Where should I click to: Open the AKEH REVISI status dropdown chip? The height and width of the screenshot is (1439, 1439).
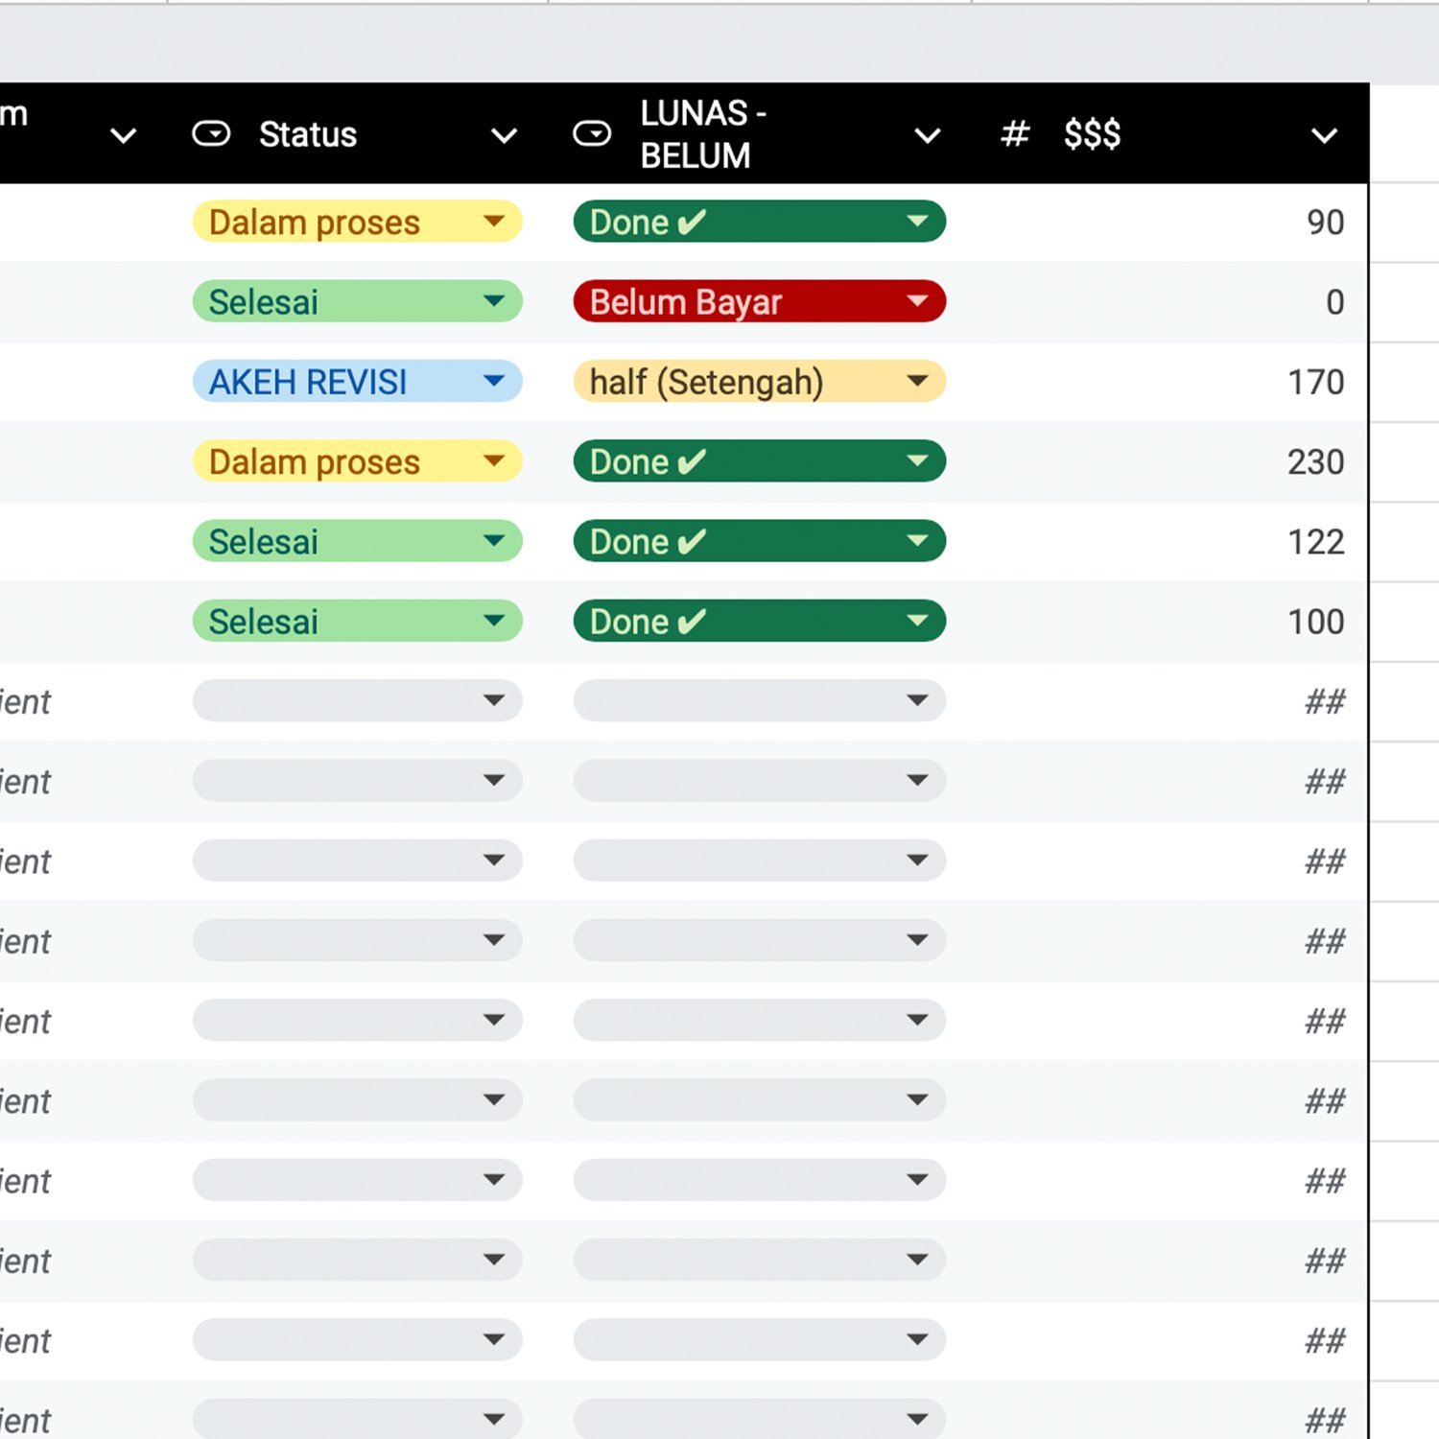click(357, 382)
